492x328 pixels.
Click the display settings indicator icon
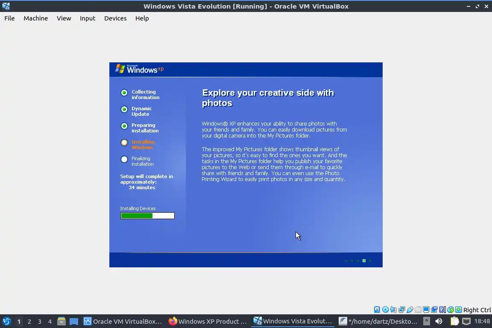click(426, 310)
